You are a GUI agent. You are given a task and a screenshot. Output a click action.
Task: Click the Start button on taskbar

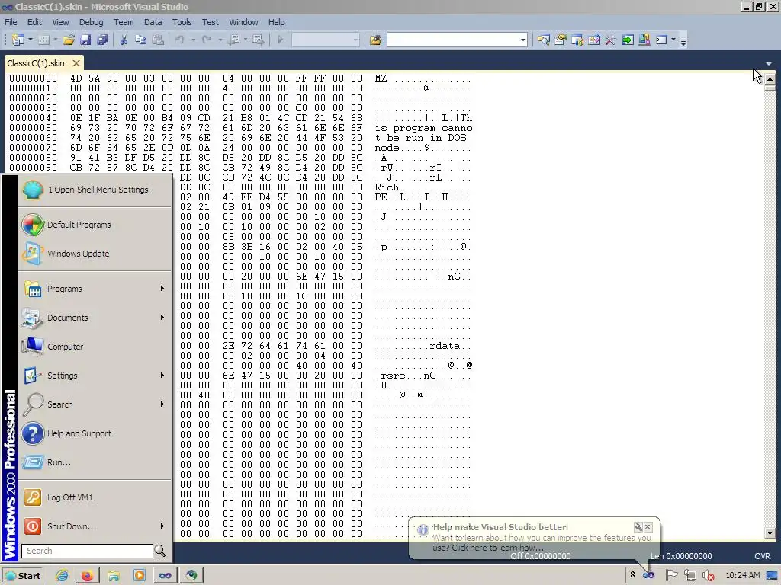tap(22, 576)
